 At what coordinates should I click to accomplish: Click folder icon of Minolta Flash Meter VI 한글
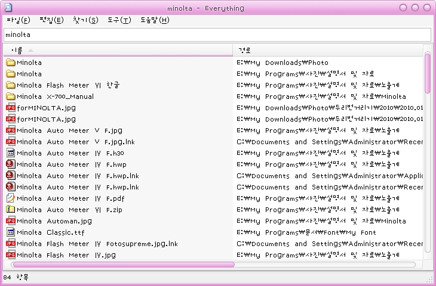coord(10,85)
